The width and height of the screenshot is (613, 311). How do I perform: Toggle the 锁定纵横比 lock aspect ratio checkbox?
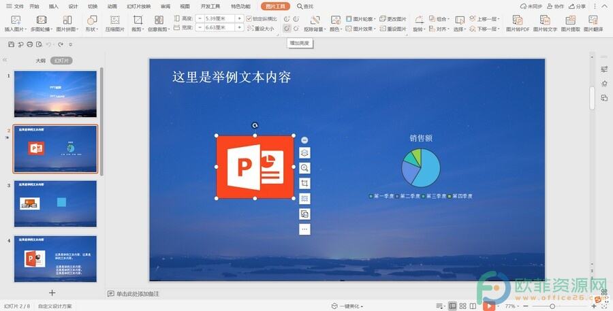click(249, 19)
